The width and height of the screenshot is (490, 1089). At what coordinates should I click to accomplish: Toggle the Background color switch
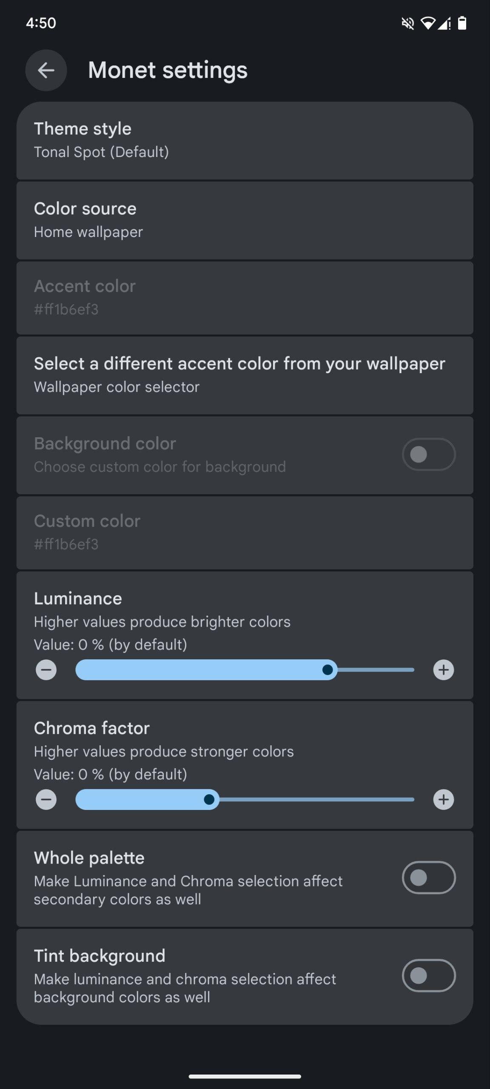click(429, 454)
